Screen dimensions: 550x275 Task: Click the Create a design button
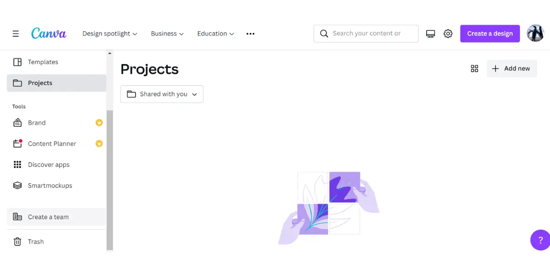pos(490,33)
